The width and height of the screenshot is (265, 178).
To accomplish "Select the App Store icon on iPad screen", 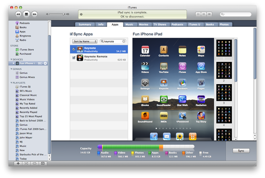I will click(201, 66).
